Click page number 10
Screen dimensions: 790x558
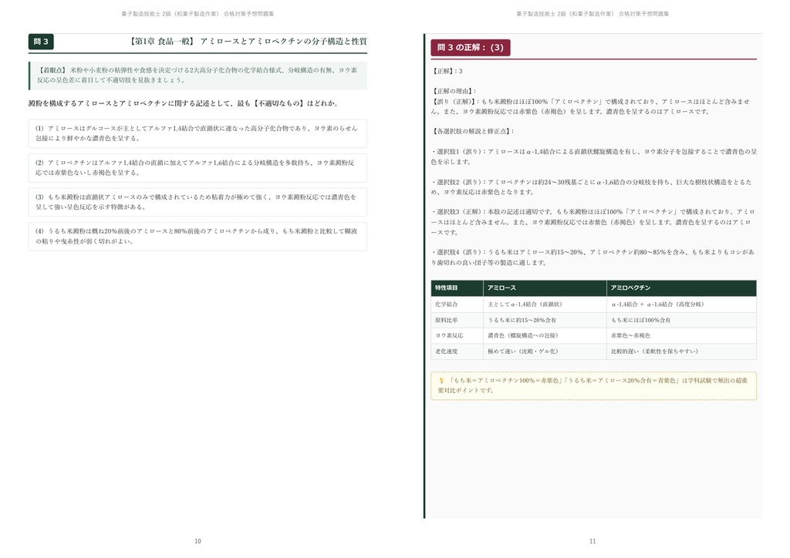(x=197, y=541)
